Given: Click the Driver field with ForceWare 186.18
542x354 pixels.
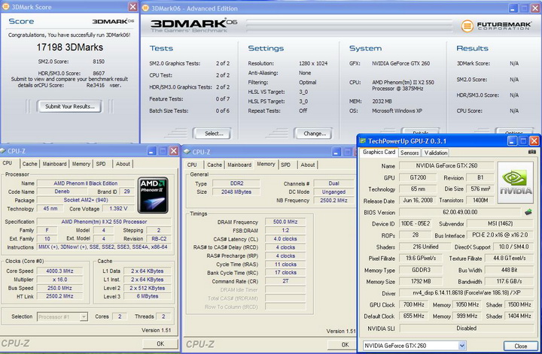Looking at the screenshot, I should pyautogui.click(x=467, y=293).
